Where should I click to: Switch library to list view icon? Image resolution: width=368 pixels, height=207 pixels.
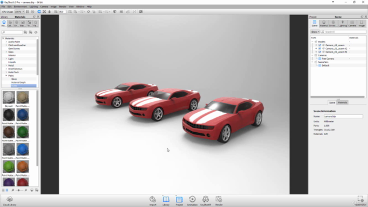tap(3, 190)
